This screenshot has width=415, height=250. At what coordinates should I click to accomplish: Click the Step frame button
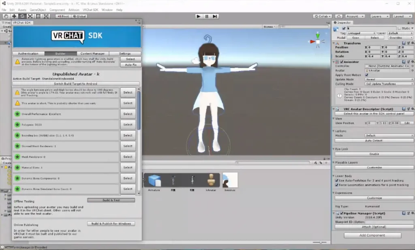(215, 16)
